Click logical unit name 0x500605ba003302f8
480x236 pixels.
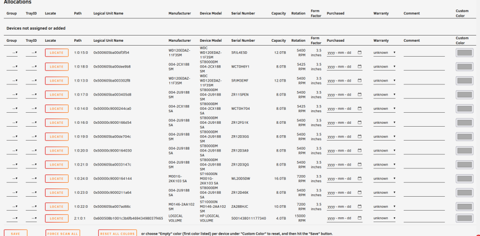pos(112,81)
